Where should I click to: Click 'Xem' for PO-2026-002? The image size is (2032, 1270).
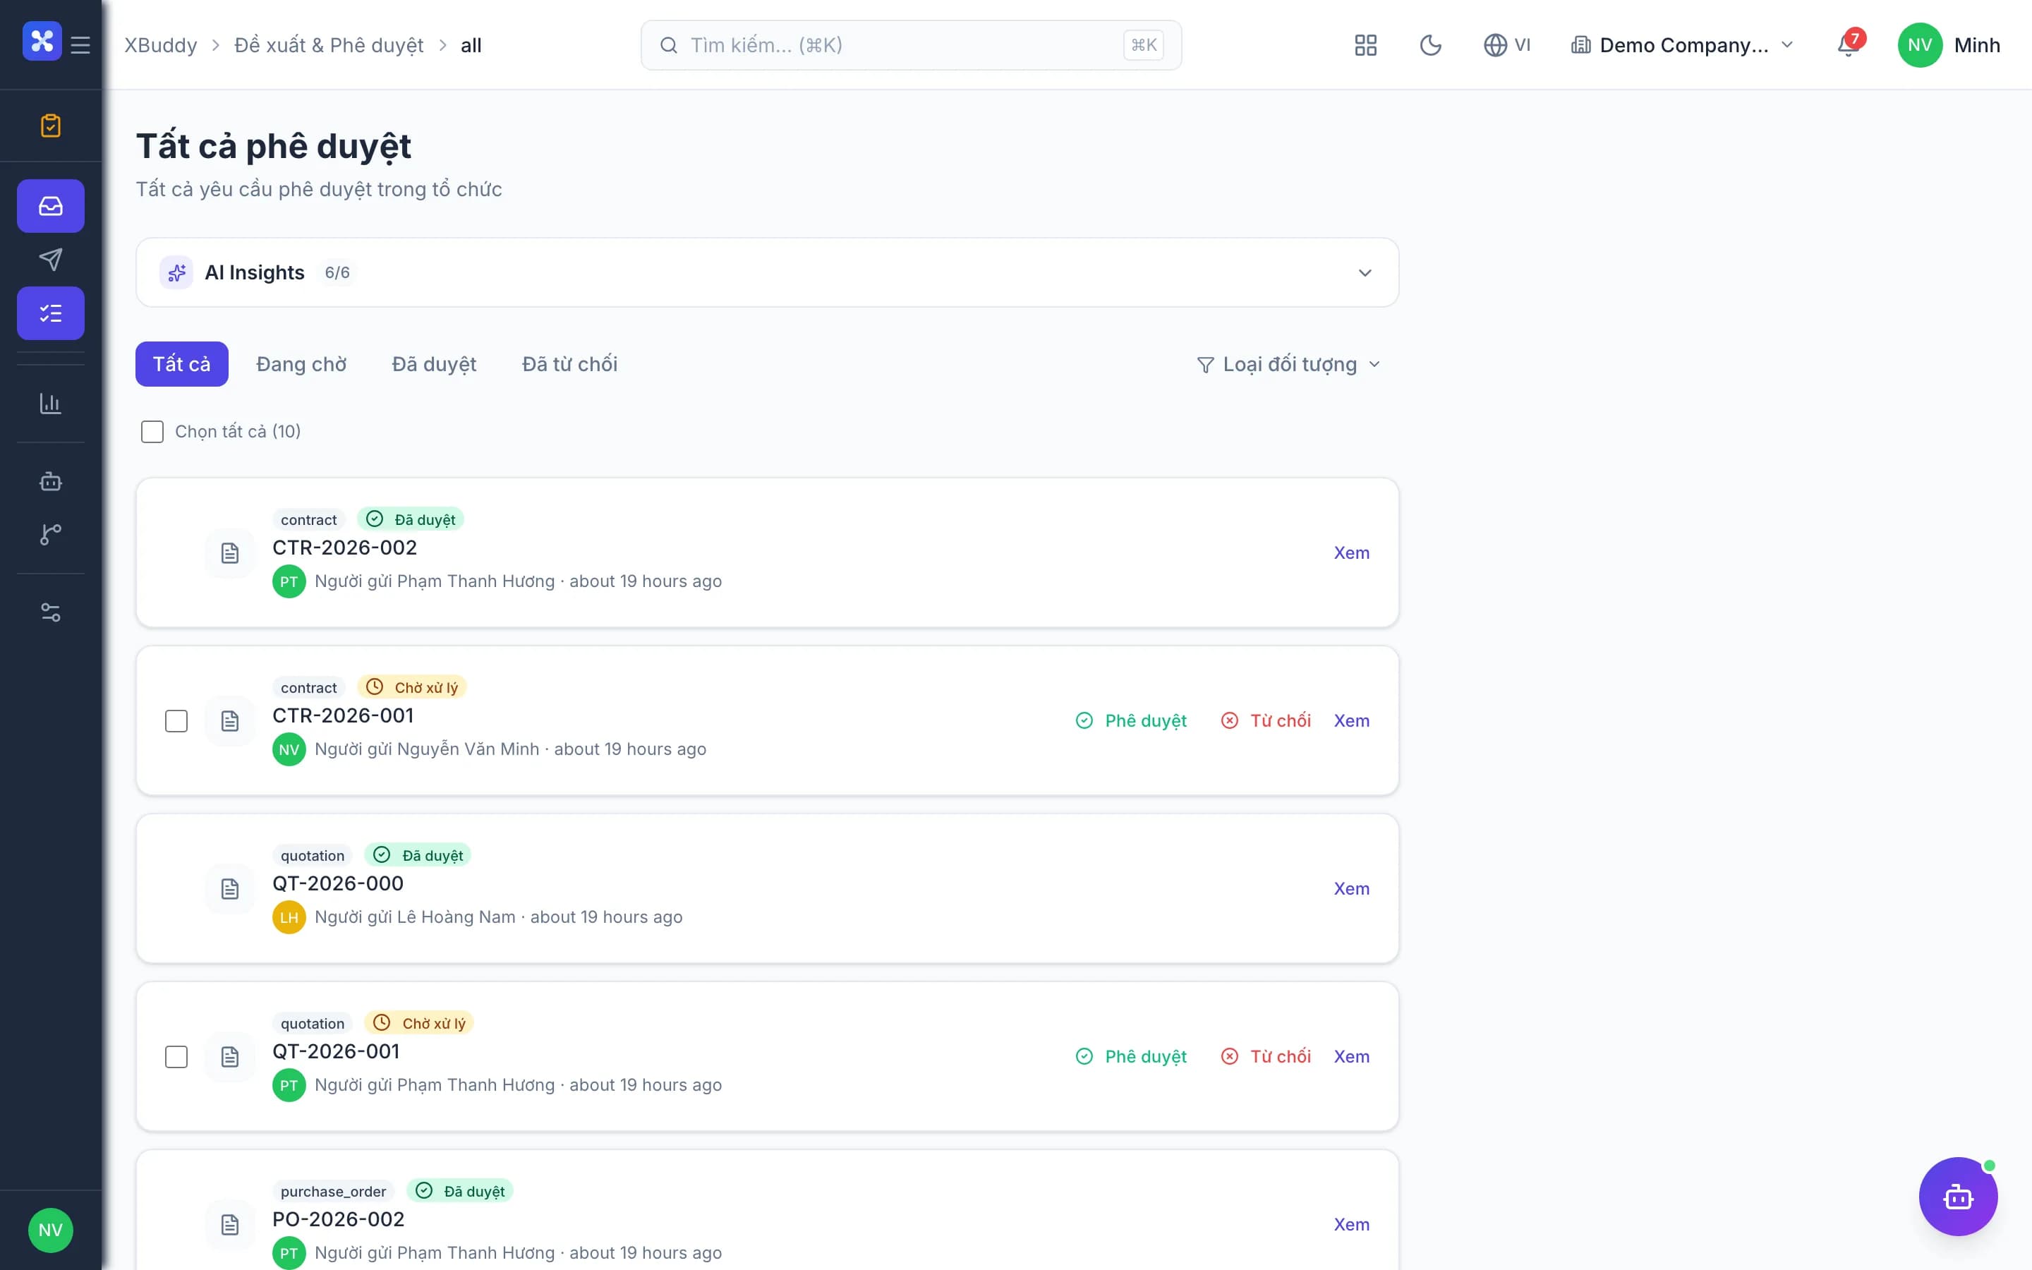point(1351,1225)
